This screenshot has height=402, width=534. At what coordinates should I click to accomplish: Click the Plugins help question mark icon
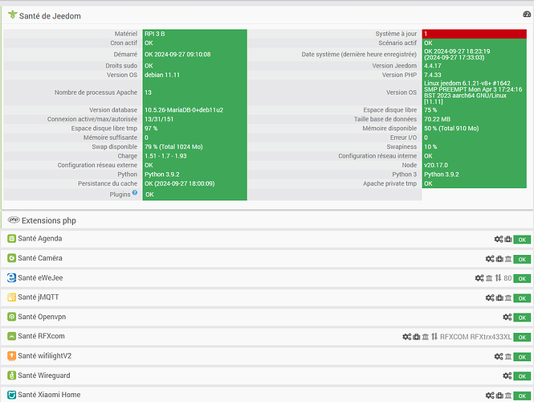135,193
